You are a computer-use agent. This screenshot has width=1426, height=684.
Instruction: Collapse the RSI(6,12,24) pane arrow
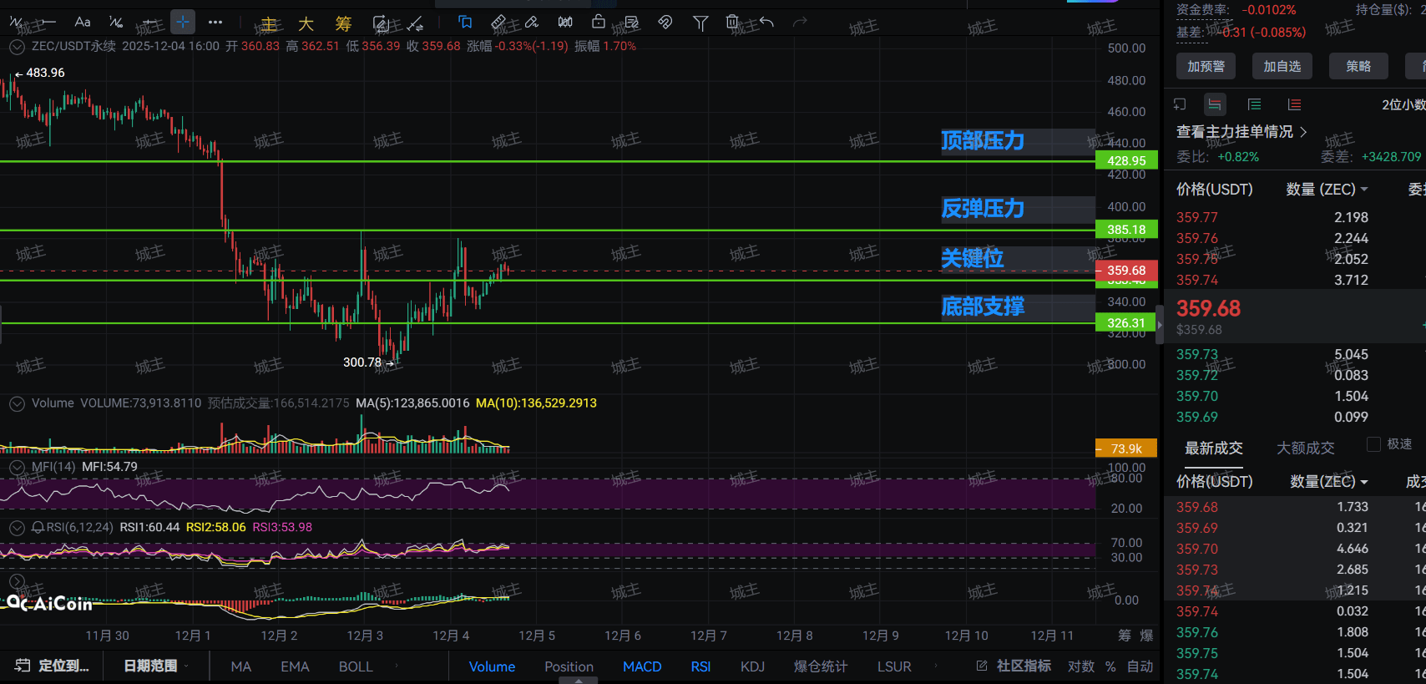click(x=17, y=528)
